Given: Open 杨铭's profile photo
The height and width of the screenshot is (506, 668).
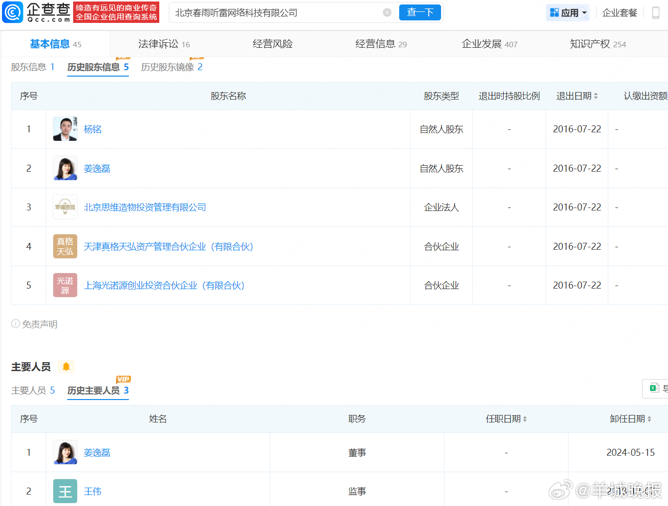Looking at the screenshot, I should pyautogui.click(x=65, y=129).
